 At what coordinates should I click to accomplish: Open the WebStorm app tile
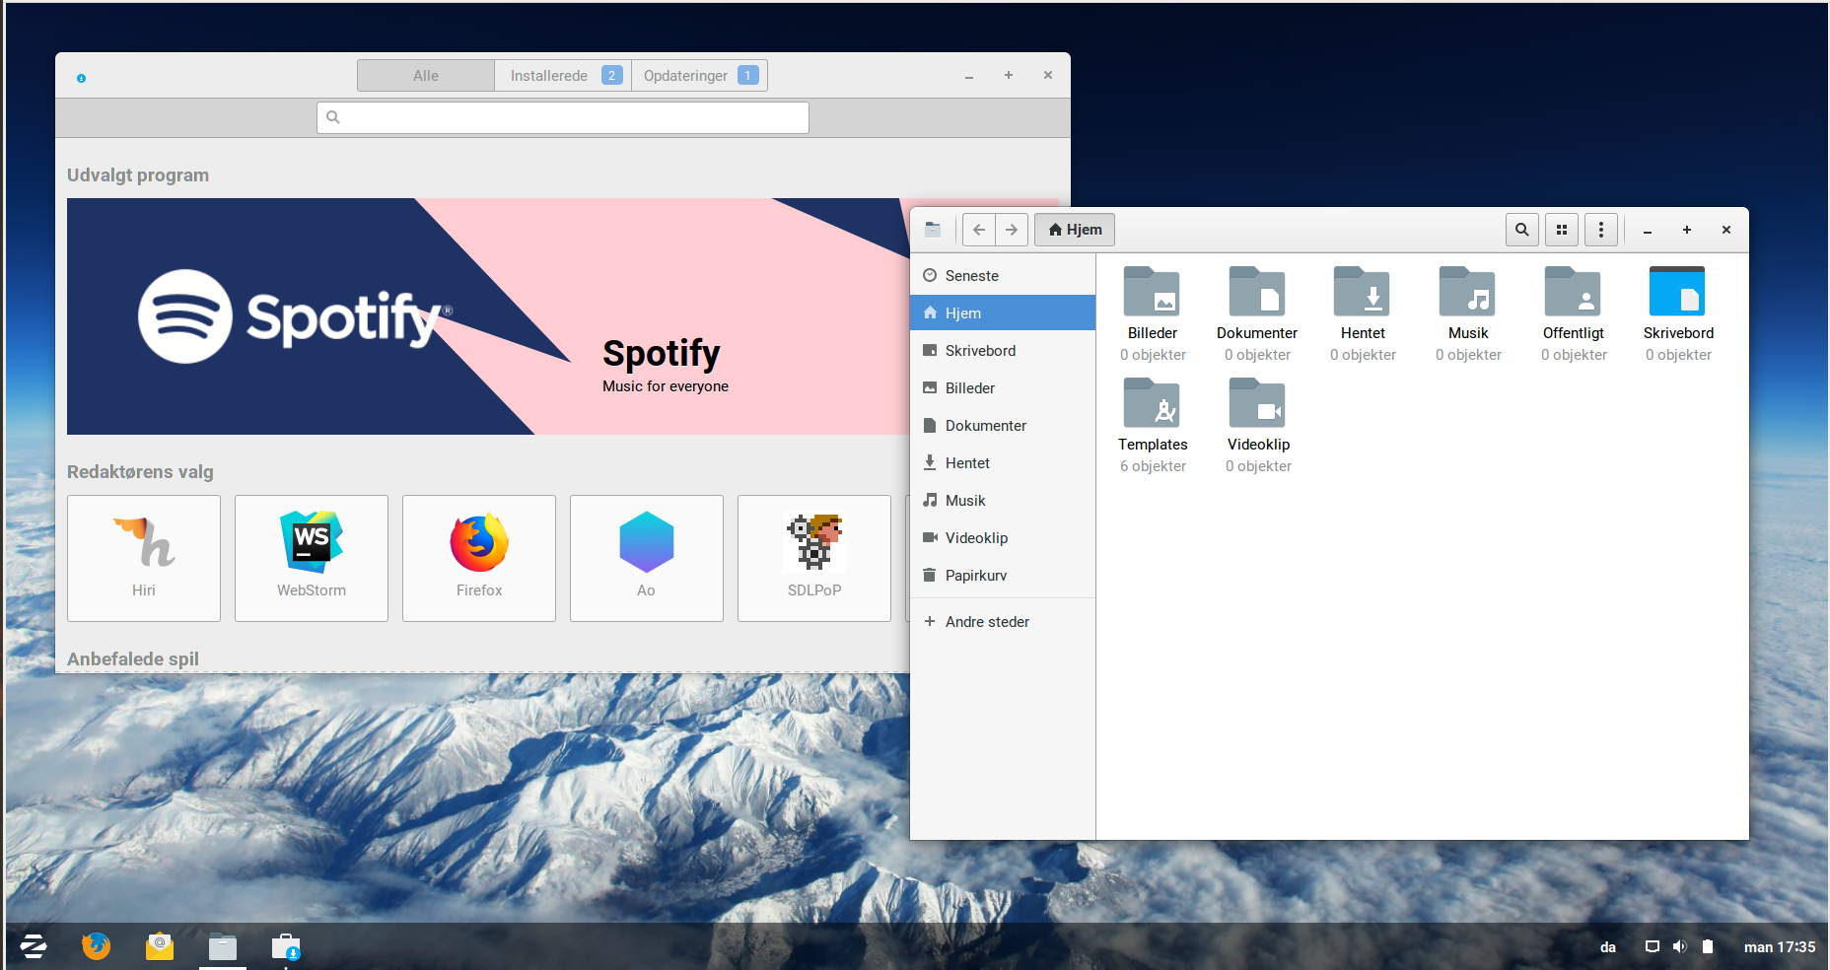(x=312, y=558)
